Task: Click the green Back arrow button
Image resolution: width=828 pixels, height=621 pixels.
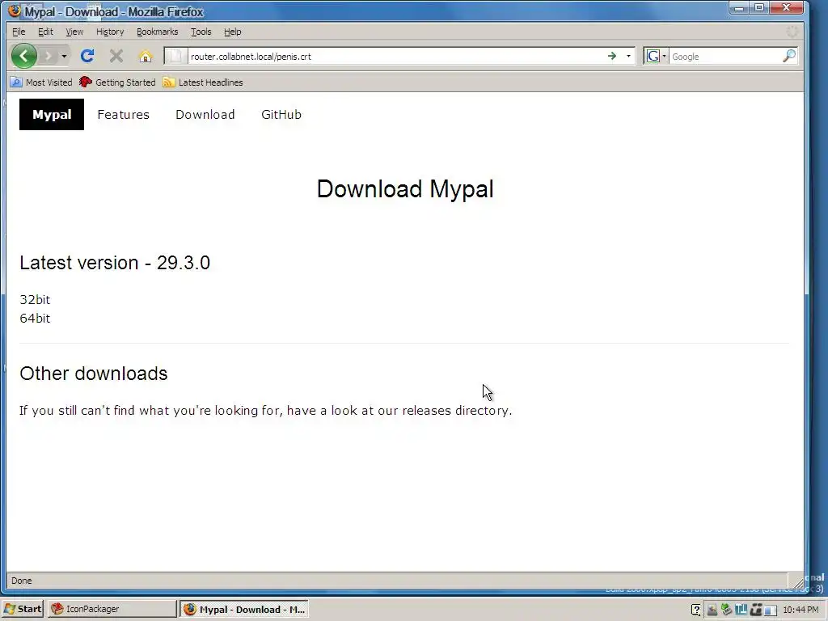Action: tap(23, 56)
